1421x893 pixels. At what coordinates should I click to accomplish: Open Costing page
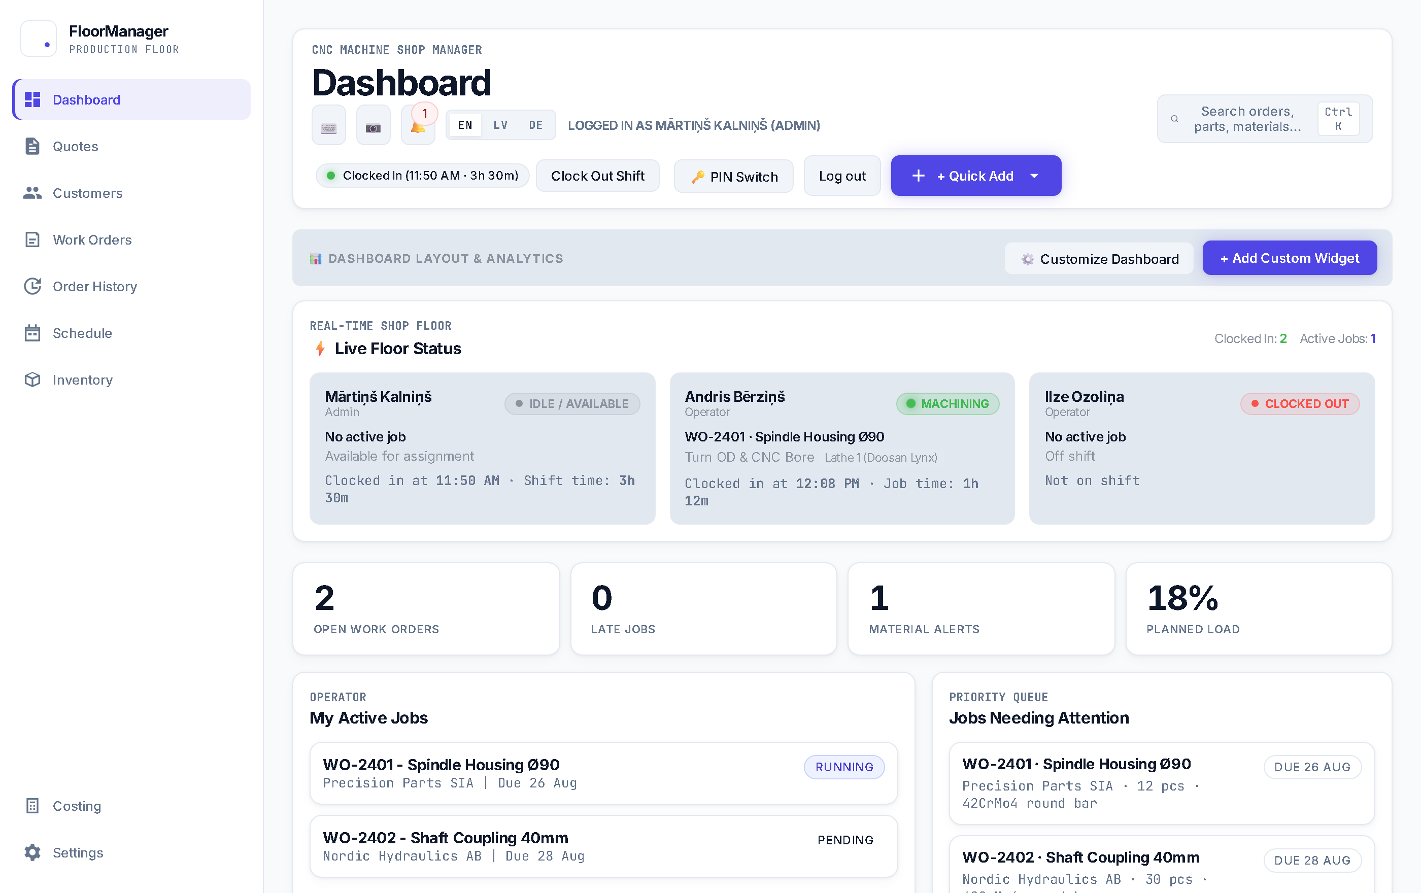point(131,806)
